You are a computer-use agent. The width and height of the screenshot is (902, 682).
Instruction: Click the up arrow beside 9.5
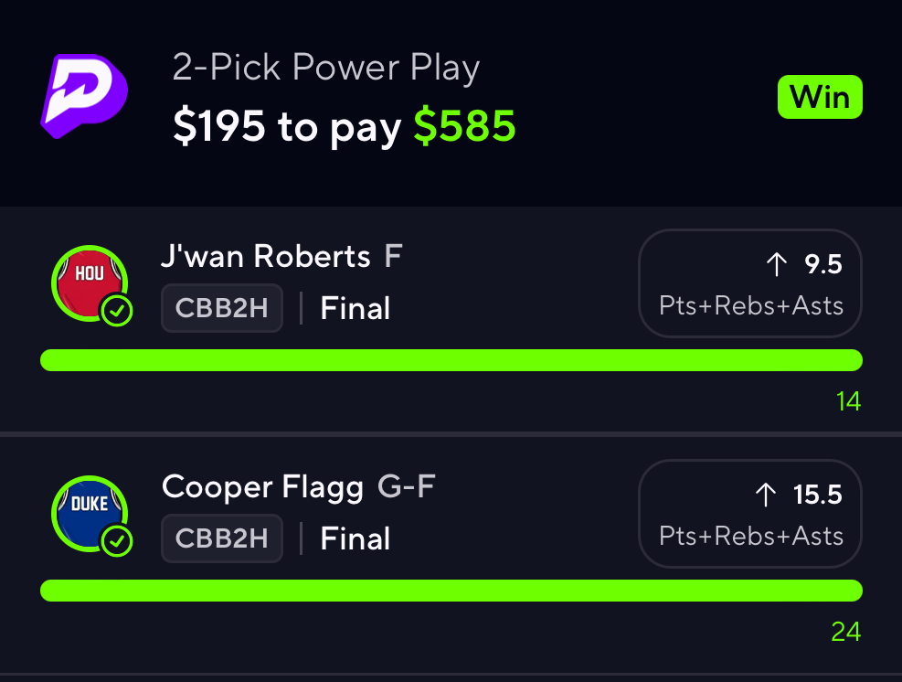[776, 265]
